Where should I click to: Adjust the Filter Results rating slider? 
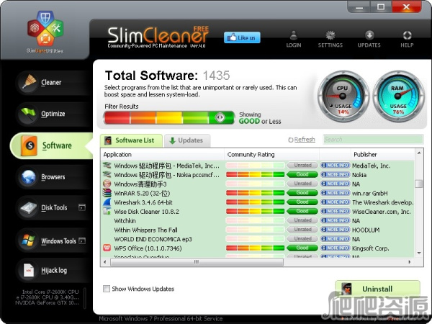(220, 117)
